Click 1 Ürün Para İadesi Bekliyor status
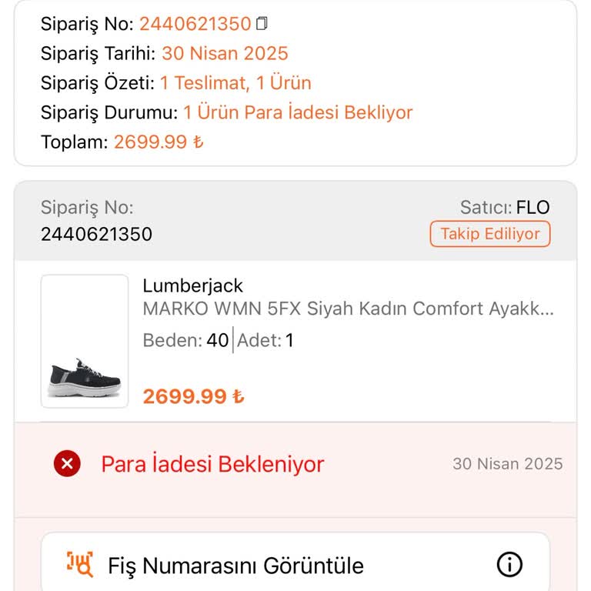Image resolution: width=591 pixels, height=591 pixels. (298, 112)
